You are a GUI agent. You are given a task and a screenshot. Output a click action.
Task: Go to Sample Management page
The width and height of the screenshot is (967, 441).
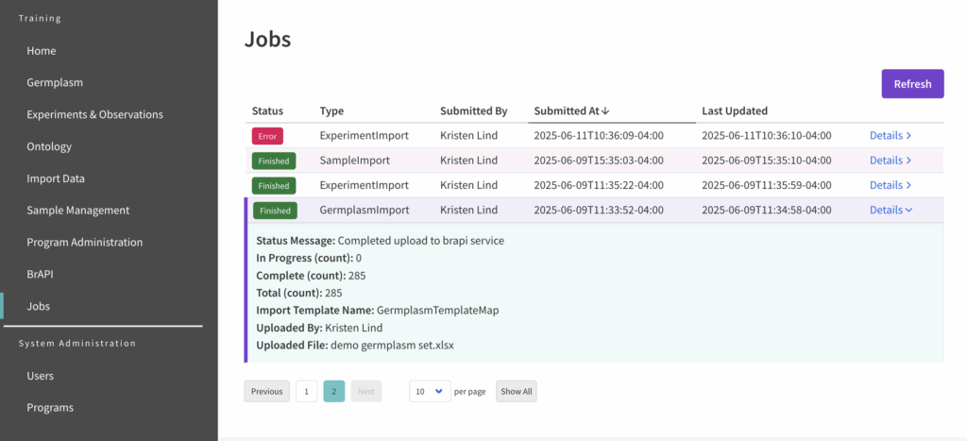click(77, 210)
